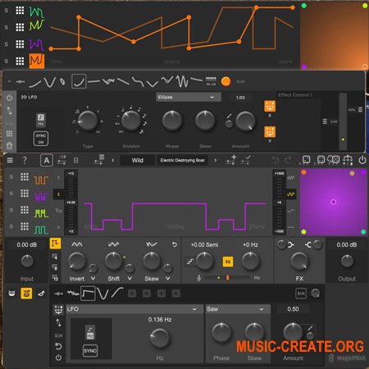Toggle the plugin power button in the preset bar
Screen dimensions: 369x369
pos(362,160)
